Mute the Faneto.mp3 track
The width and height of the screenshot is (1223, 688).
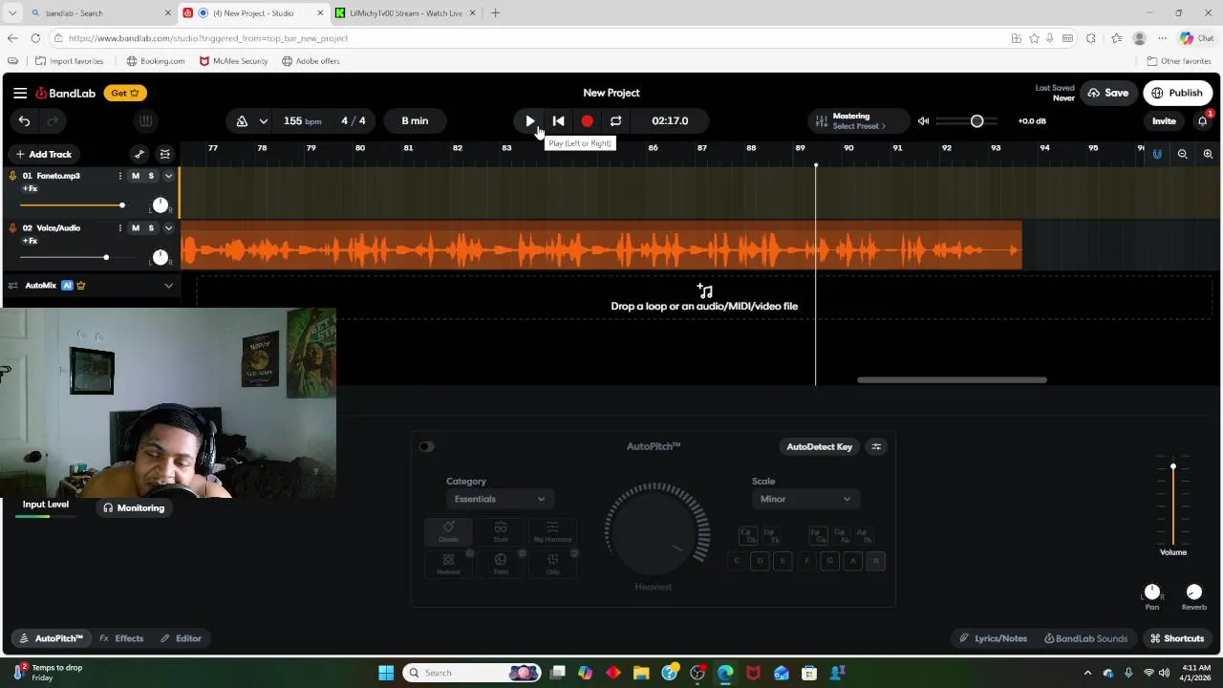coord(136,176)
